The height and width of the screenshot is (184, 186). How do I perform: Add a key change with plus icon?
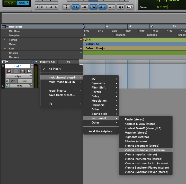81,48
